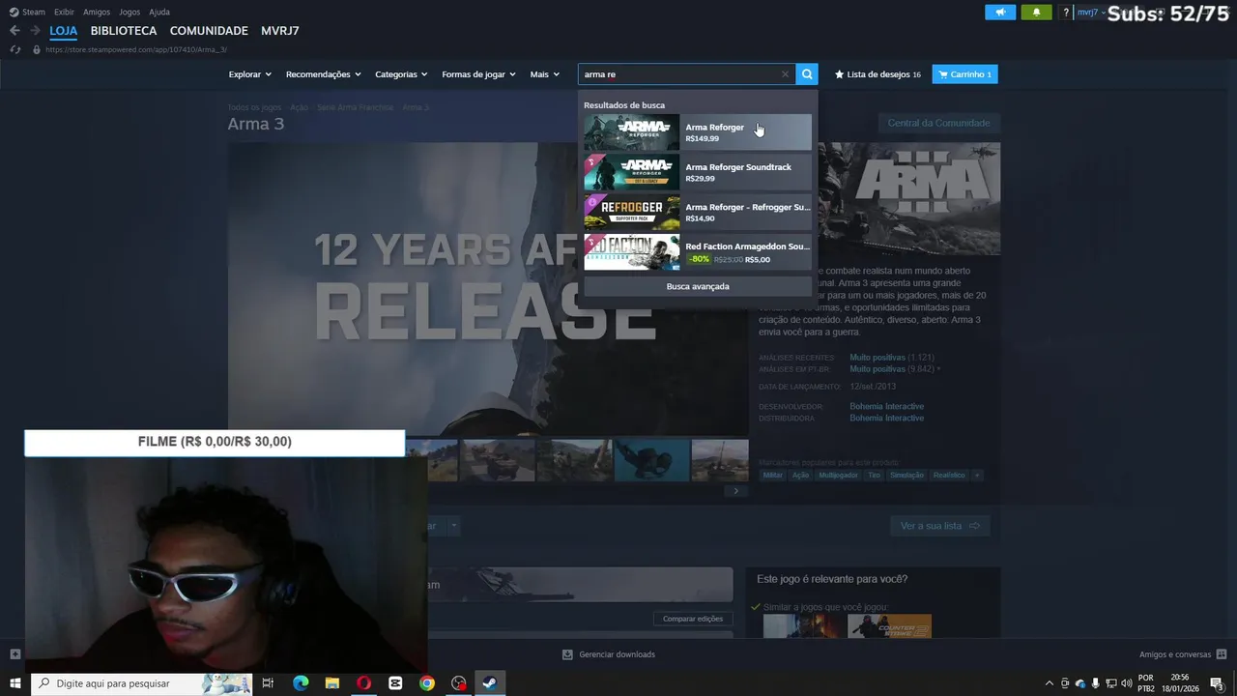Click Busca avançada button
The image size is (1237, 696).
(x=698, y=286)
